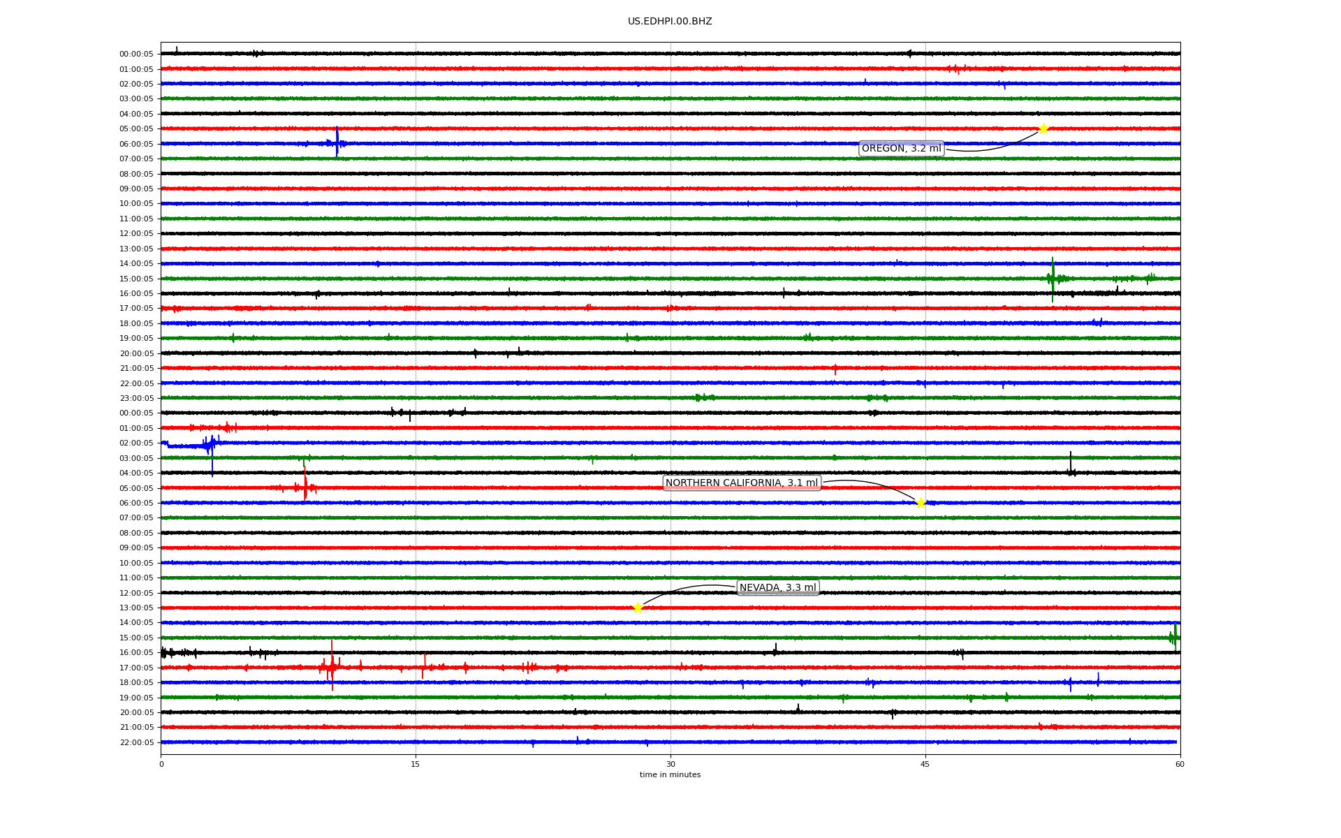Click the 30 tick label on the time axis
The image size is (1341, 838).
(x=670, y=764)
